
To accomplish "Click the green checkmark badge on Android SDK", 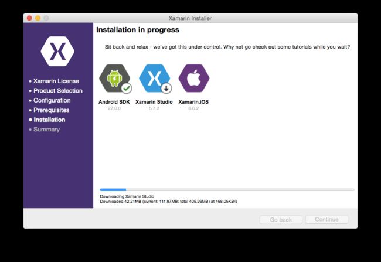I will (127, 89).
